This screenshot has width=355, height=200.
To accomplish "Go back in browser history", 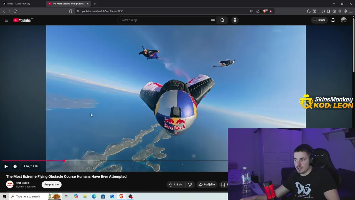I will coord(4,11).
